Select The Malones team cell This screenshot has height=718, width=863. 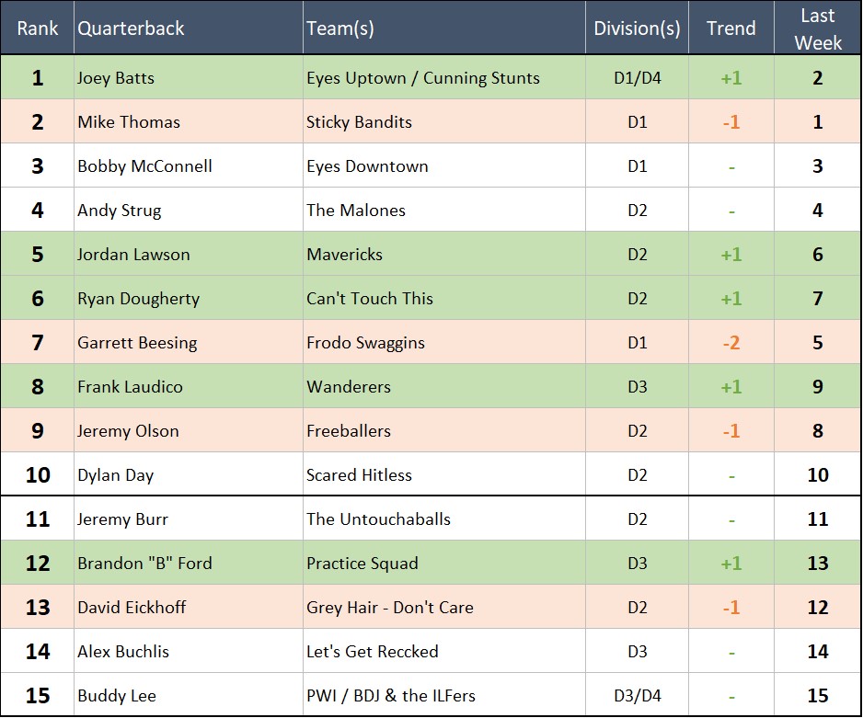coord(355,211)
